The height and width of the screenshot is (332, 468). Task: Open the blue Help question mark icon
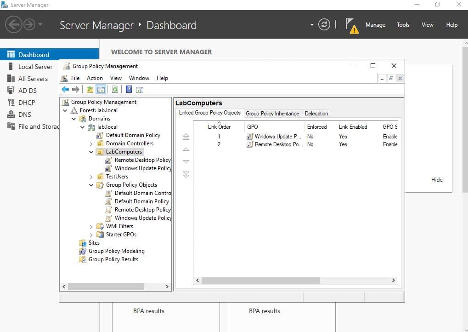point(129,90)
